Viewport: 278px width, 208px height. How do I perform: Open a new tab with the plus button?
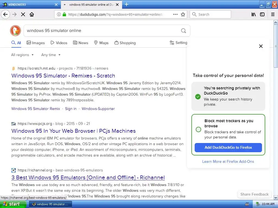click(x=127, y=4)
